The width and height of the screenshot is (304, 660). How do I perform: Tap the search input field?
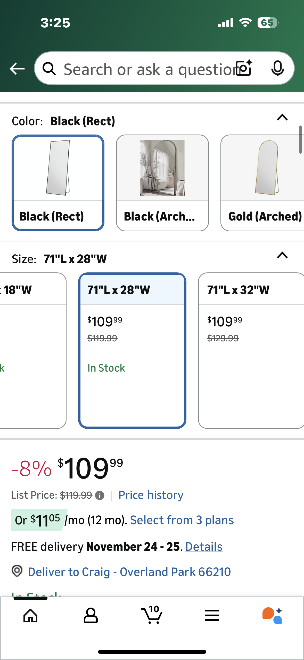pyautogui.click(x=147, y=69)
